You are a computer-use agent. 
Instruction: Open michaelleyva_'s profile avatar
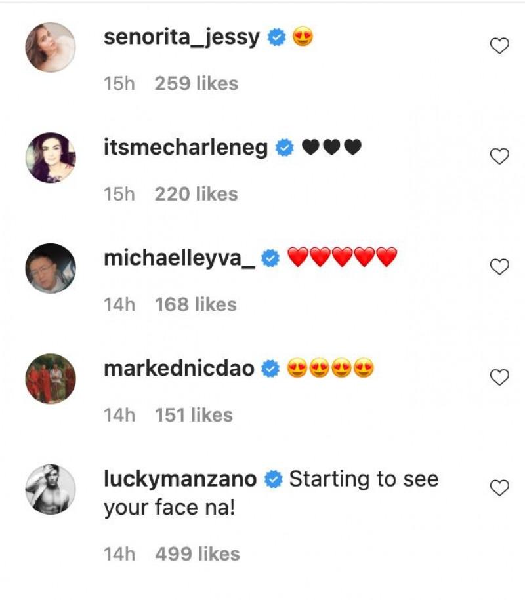pyautogui.click(x=51, y=268)
